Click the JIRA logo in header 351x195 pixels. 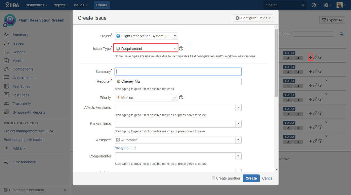pos(12,5)
